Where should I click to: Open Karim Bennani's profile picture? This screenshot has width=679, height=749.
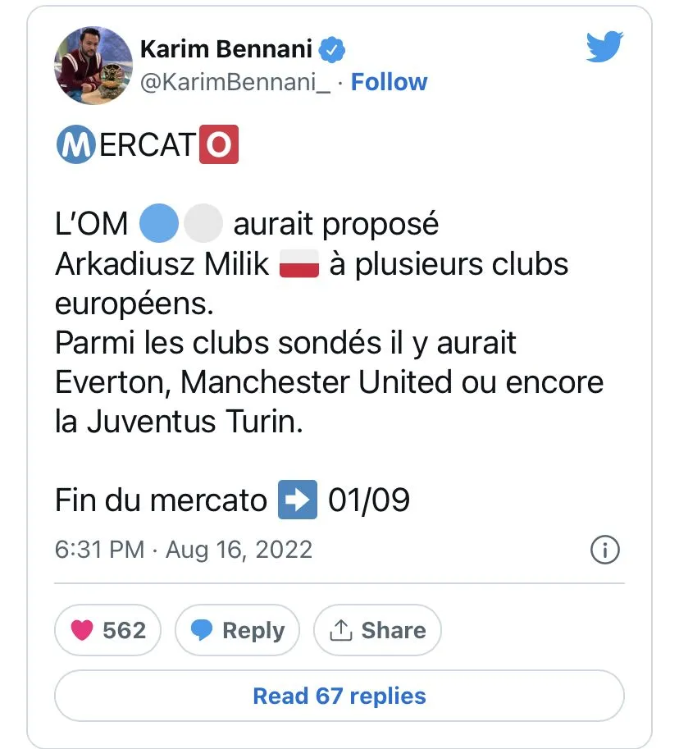(x=93, y=66)
